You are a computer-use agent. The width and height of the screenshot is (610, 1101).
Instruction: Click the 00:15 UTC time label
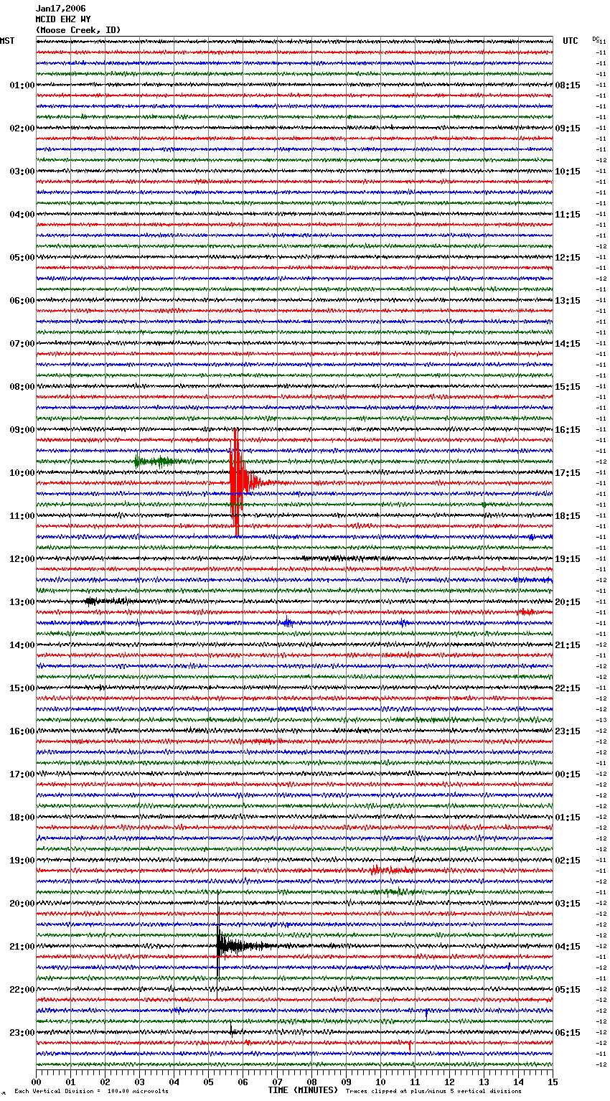click(x=568, y=774)
